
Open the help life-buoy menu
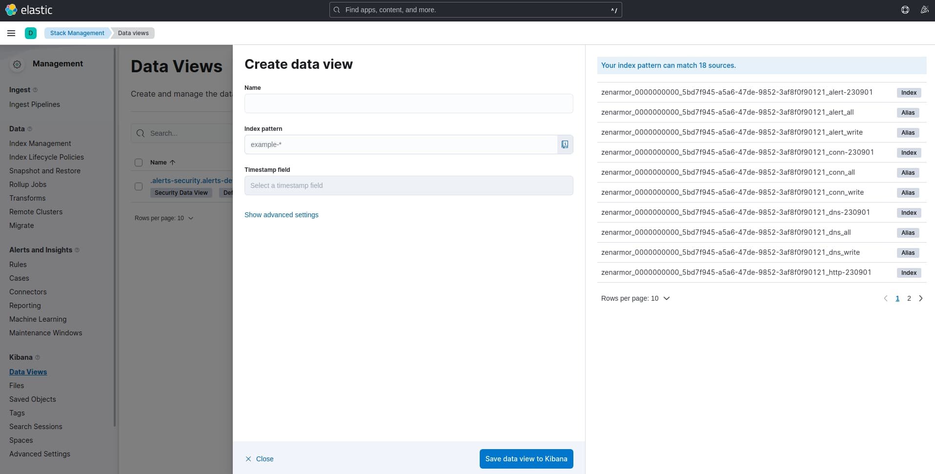[905, 10]
